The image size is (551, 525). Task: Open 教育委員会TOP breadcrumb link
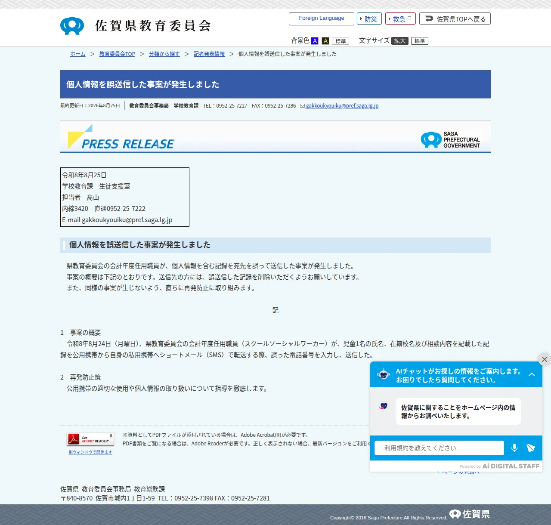click(x=117, y=54)
